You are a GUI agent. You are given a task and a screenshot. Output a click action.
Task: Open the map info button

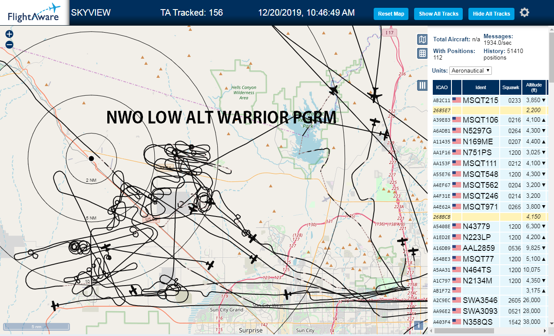pyautogui.click(x=419, y=325)
